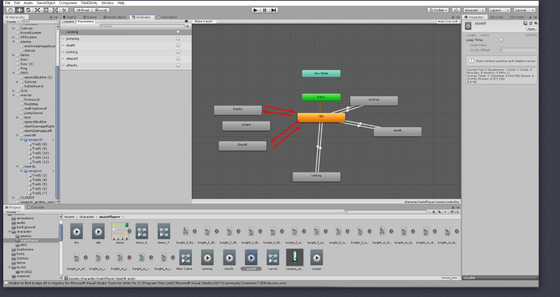Expand the CLOUDS object in Hierarchy
The width and height of the screenshot is (560, 297).
coord(14,198)
